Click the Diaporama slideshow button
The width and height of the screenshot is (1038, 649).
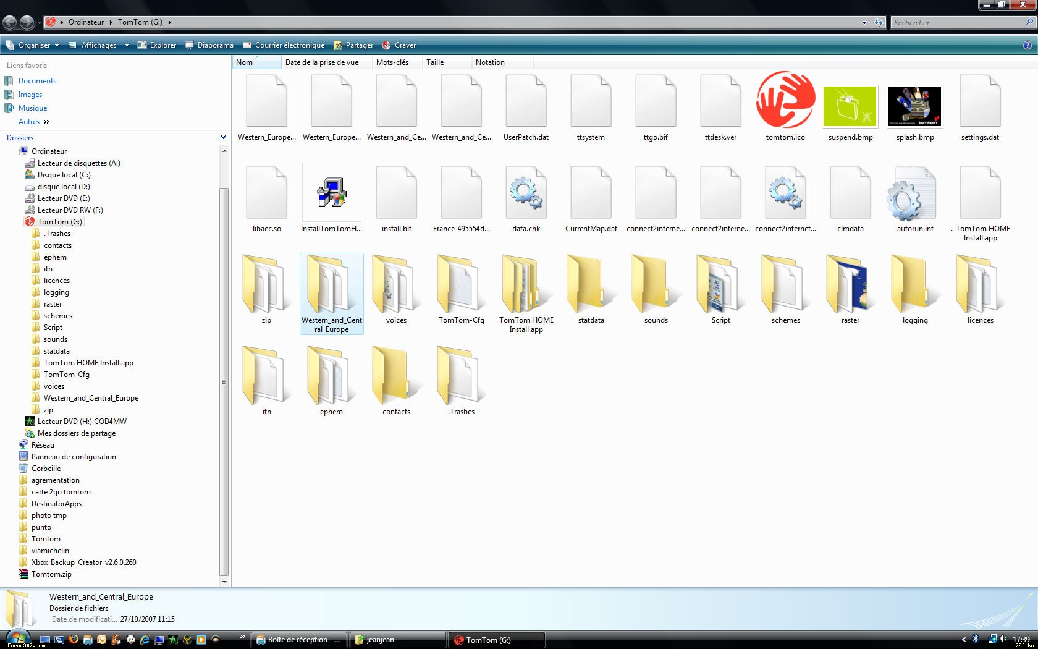tap(209, 45)
